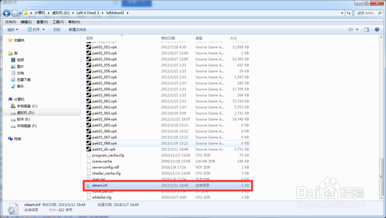Select the pak01_dir.vpk file icon

(89, 149)
